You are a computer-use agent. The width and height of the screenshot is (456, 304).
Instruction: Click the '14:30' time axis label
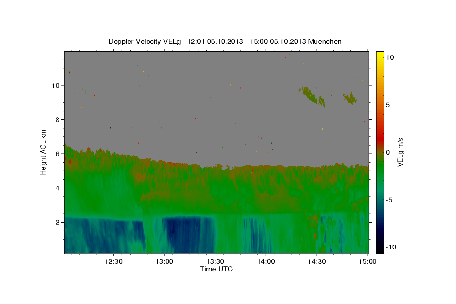click(317, 261)
